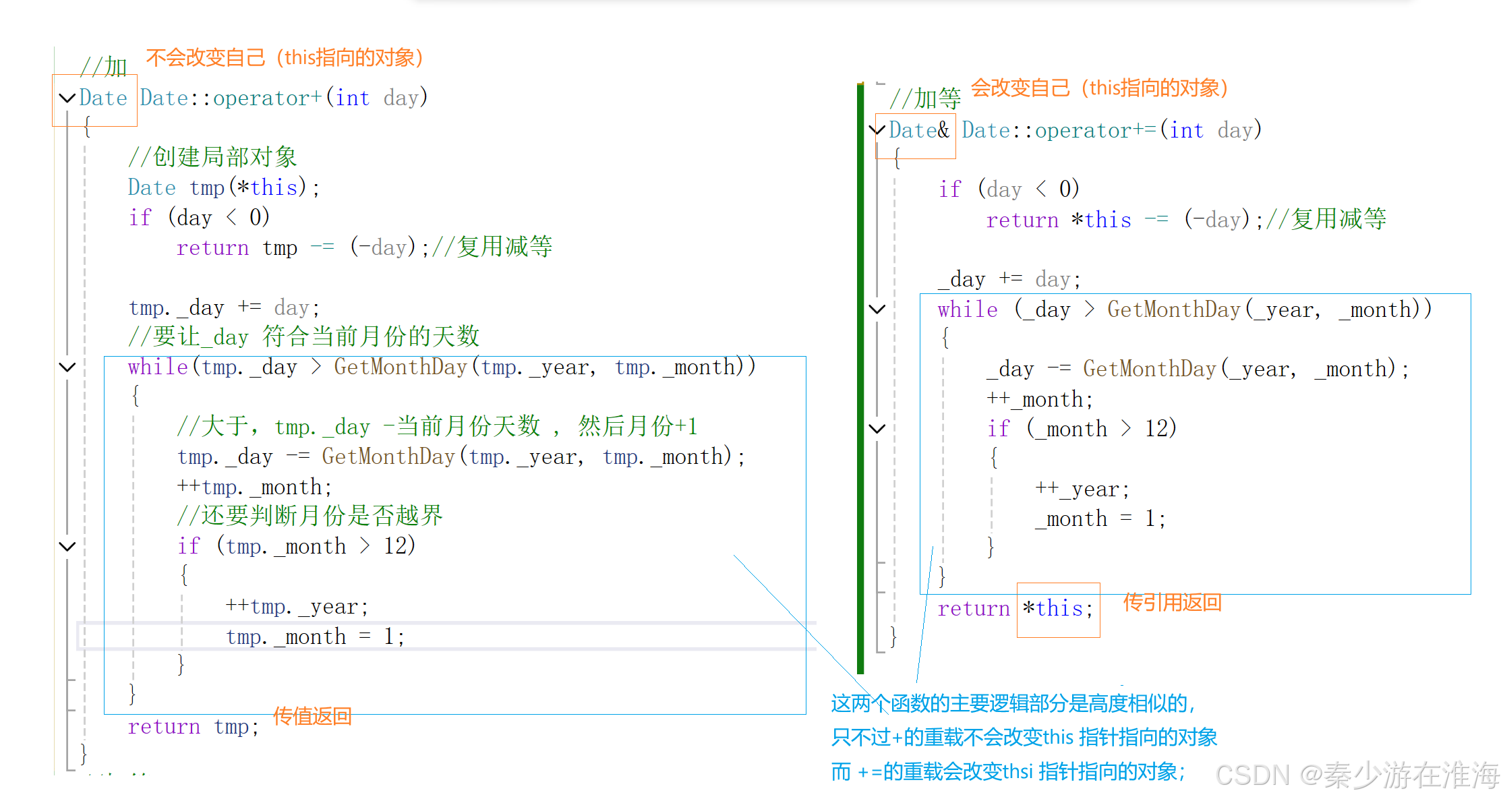
Task: Collapse the while(tmp._day > GetMonthDay) block
Action: (x=67, y=367)
